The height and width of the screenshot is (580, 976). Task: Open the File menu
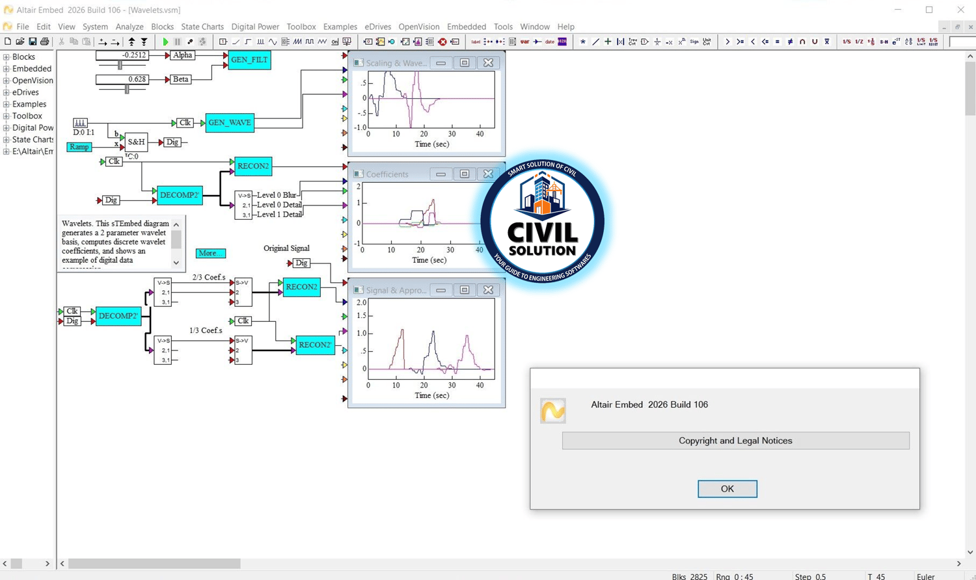pos(23,27)
